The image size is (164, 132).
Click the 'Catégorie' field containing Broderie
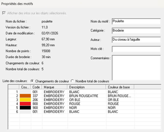pos(136,30)
